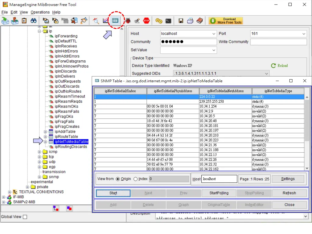This screenshot has width=312, height=234.
Task: Click the Settings button in SNMP Table
Action: coord(288,179)
